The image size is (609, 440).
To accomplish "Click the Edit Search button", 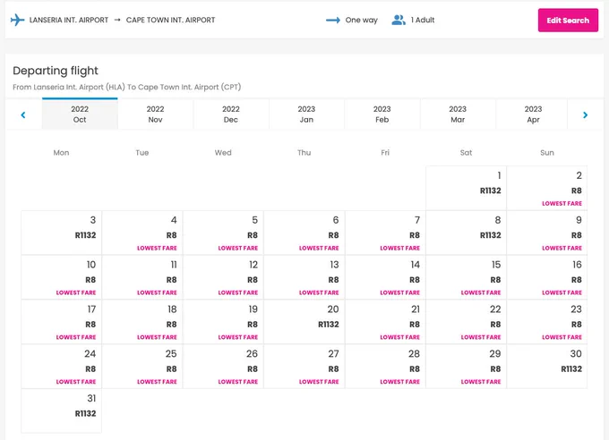I will [x=568, y=21].
